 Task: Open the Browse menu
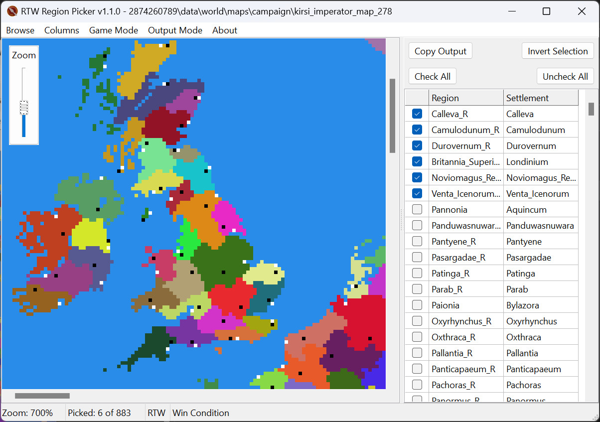[20, 30]
